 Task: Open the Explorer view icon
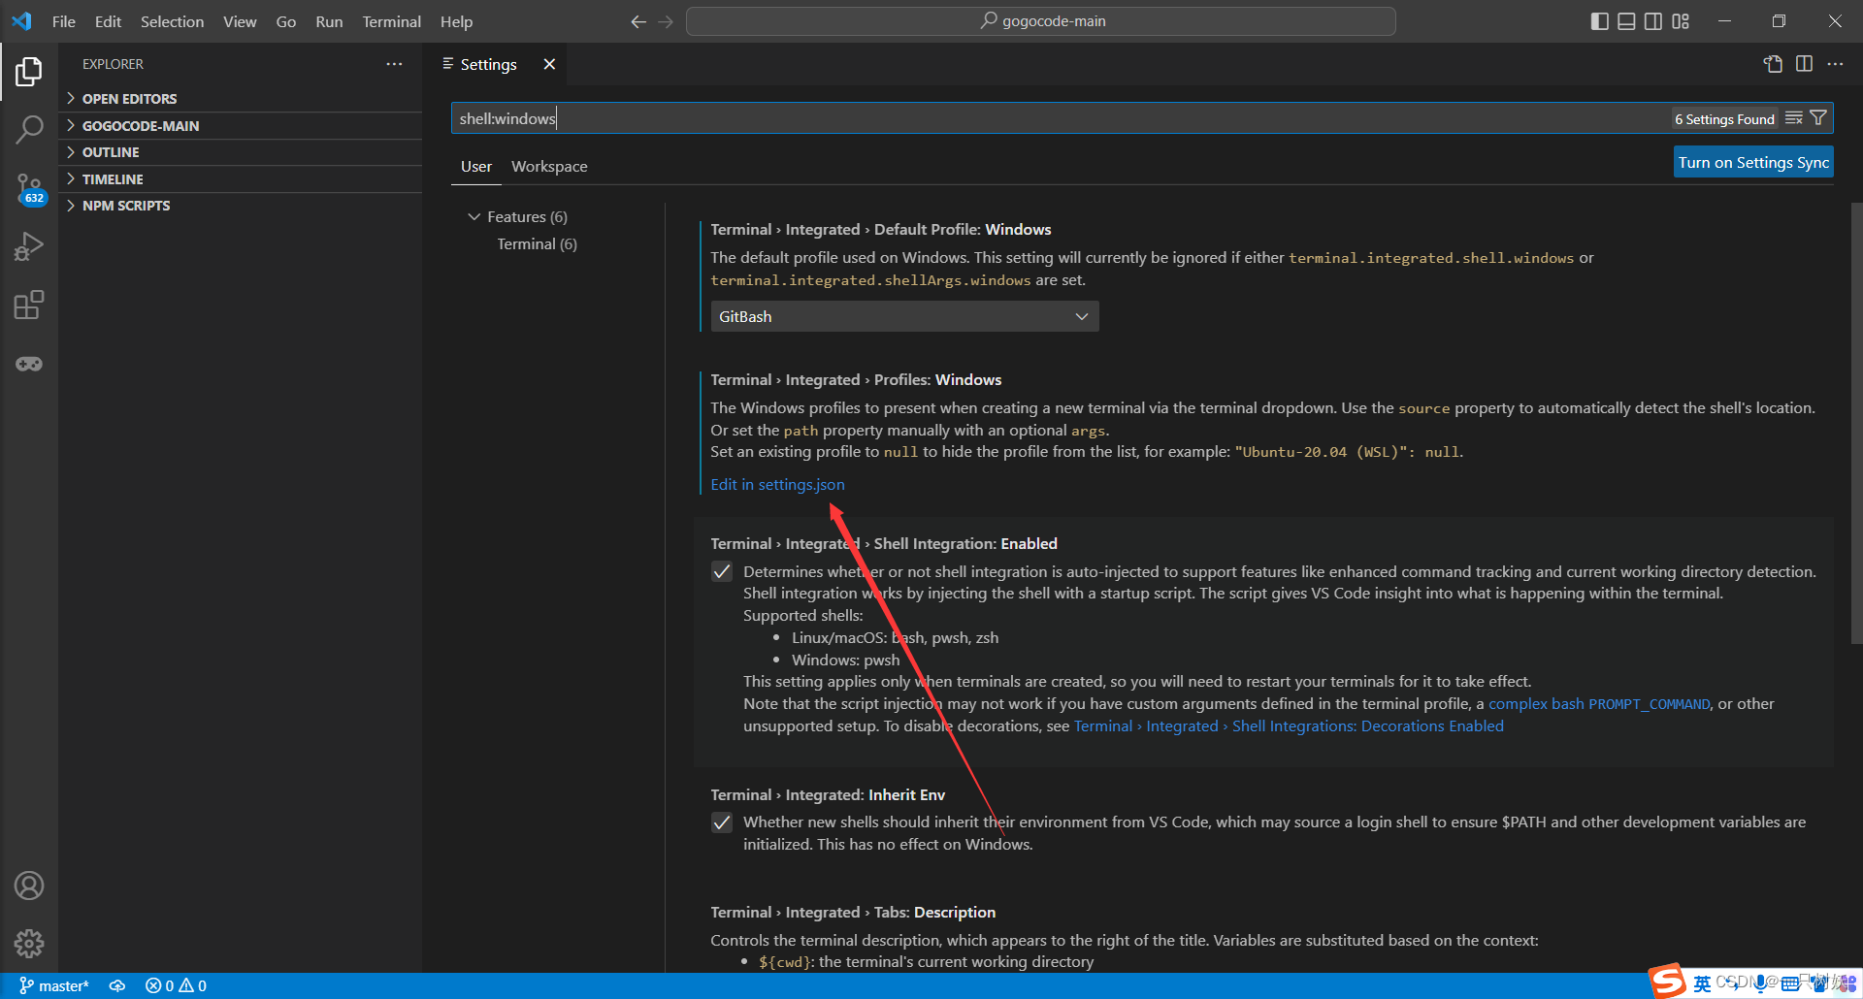[28, 71]
